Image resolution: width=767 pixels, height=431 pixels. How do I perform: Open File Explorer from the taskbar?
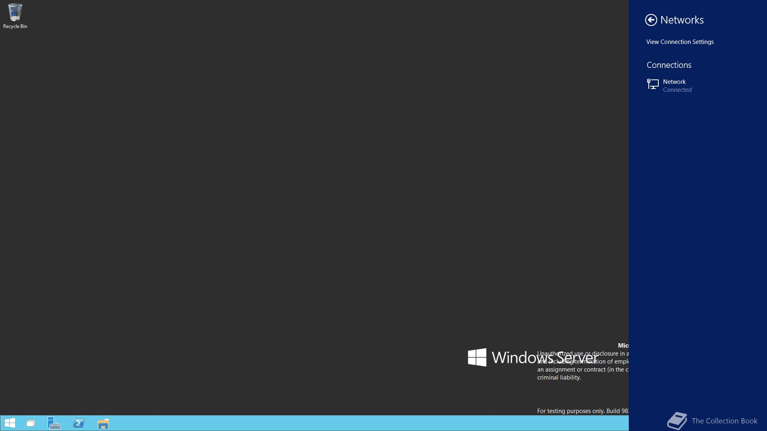tap(103, 423)
